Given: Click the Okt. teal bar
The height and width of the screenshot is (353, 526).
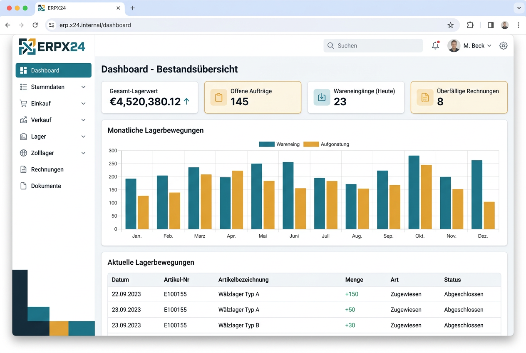Looking at the screenshot, I should (414, 192).
